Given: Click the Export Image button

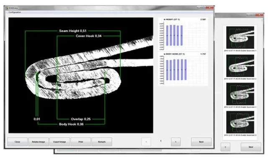Looking at the screenshot, I should point(59,142).
